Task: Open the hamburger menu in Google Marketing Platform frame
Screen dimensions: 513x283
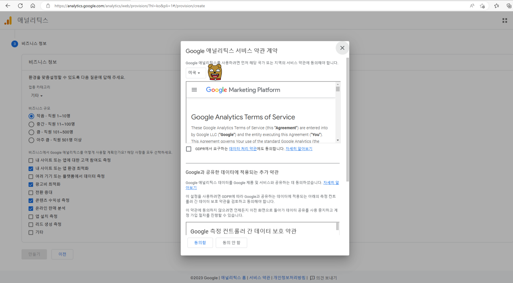Action: (194, 90)
